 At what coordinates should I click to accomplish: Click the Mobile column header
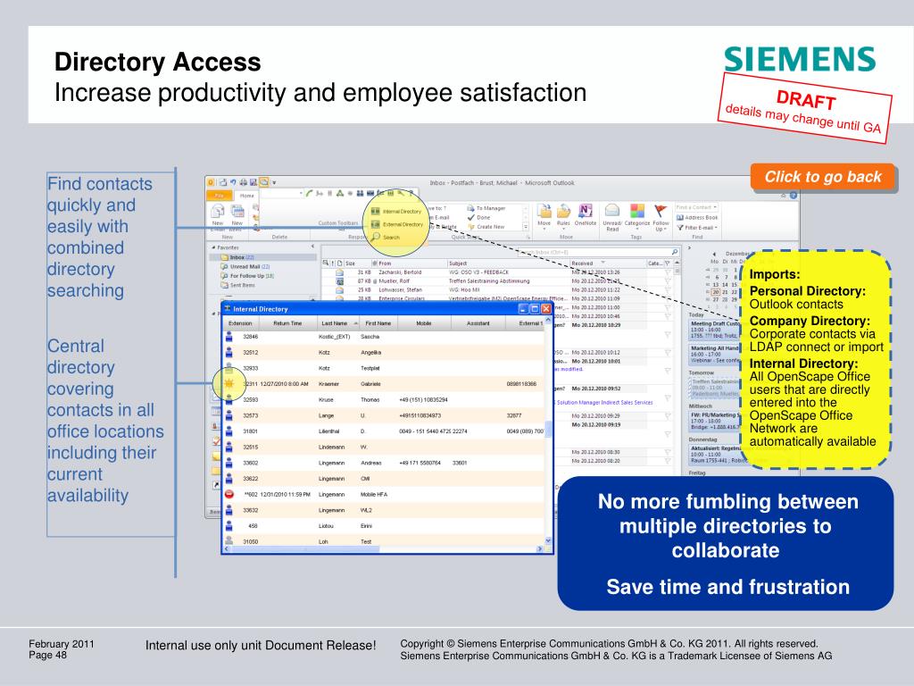[423, 323]
